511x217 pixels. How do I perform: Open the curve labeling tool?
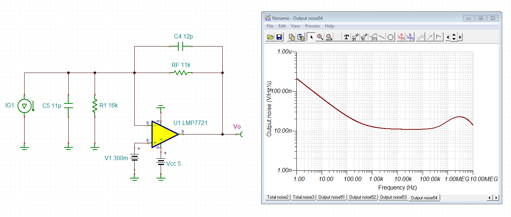click(x=355, y=37)
